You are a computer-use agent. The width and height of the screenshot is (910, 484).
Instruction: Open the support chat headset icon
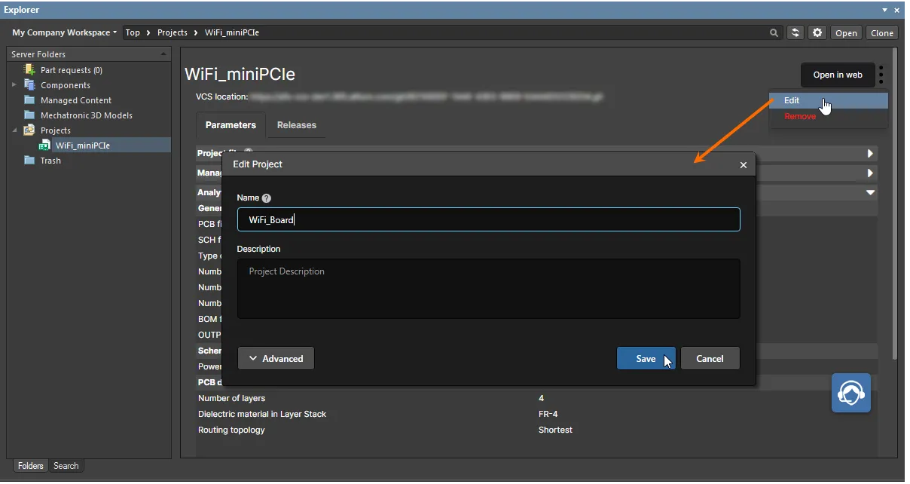(851, 393)
